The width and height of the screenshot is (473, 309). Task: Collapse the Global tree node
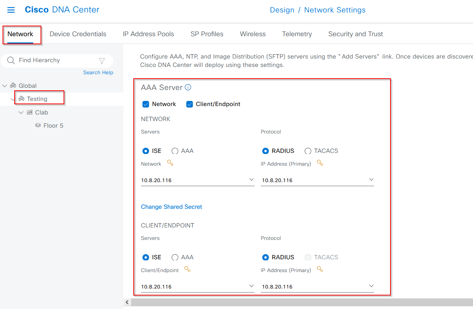5,86
